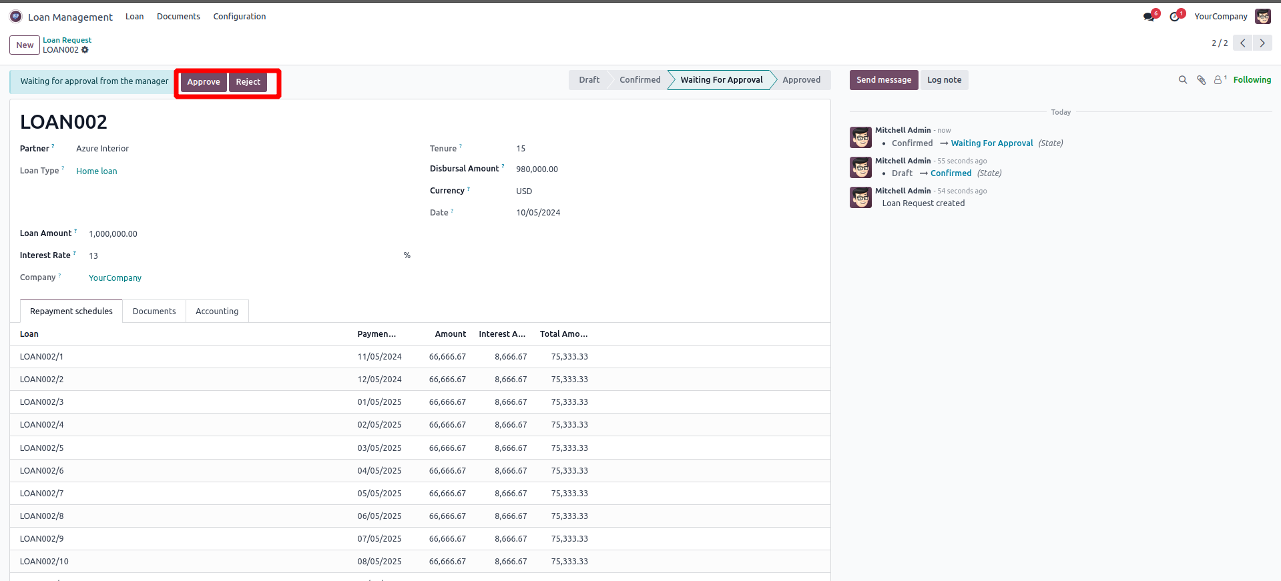Open the Documents menu
The image size is (1281, 581).
[x=178, y=17]
